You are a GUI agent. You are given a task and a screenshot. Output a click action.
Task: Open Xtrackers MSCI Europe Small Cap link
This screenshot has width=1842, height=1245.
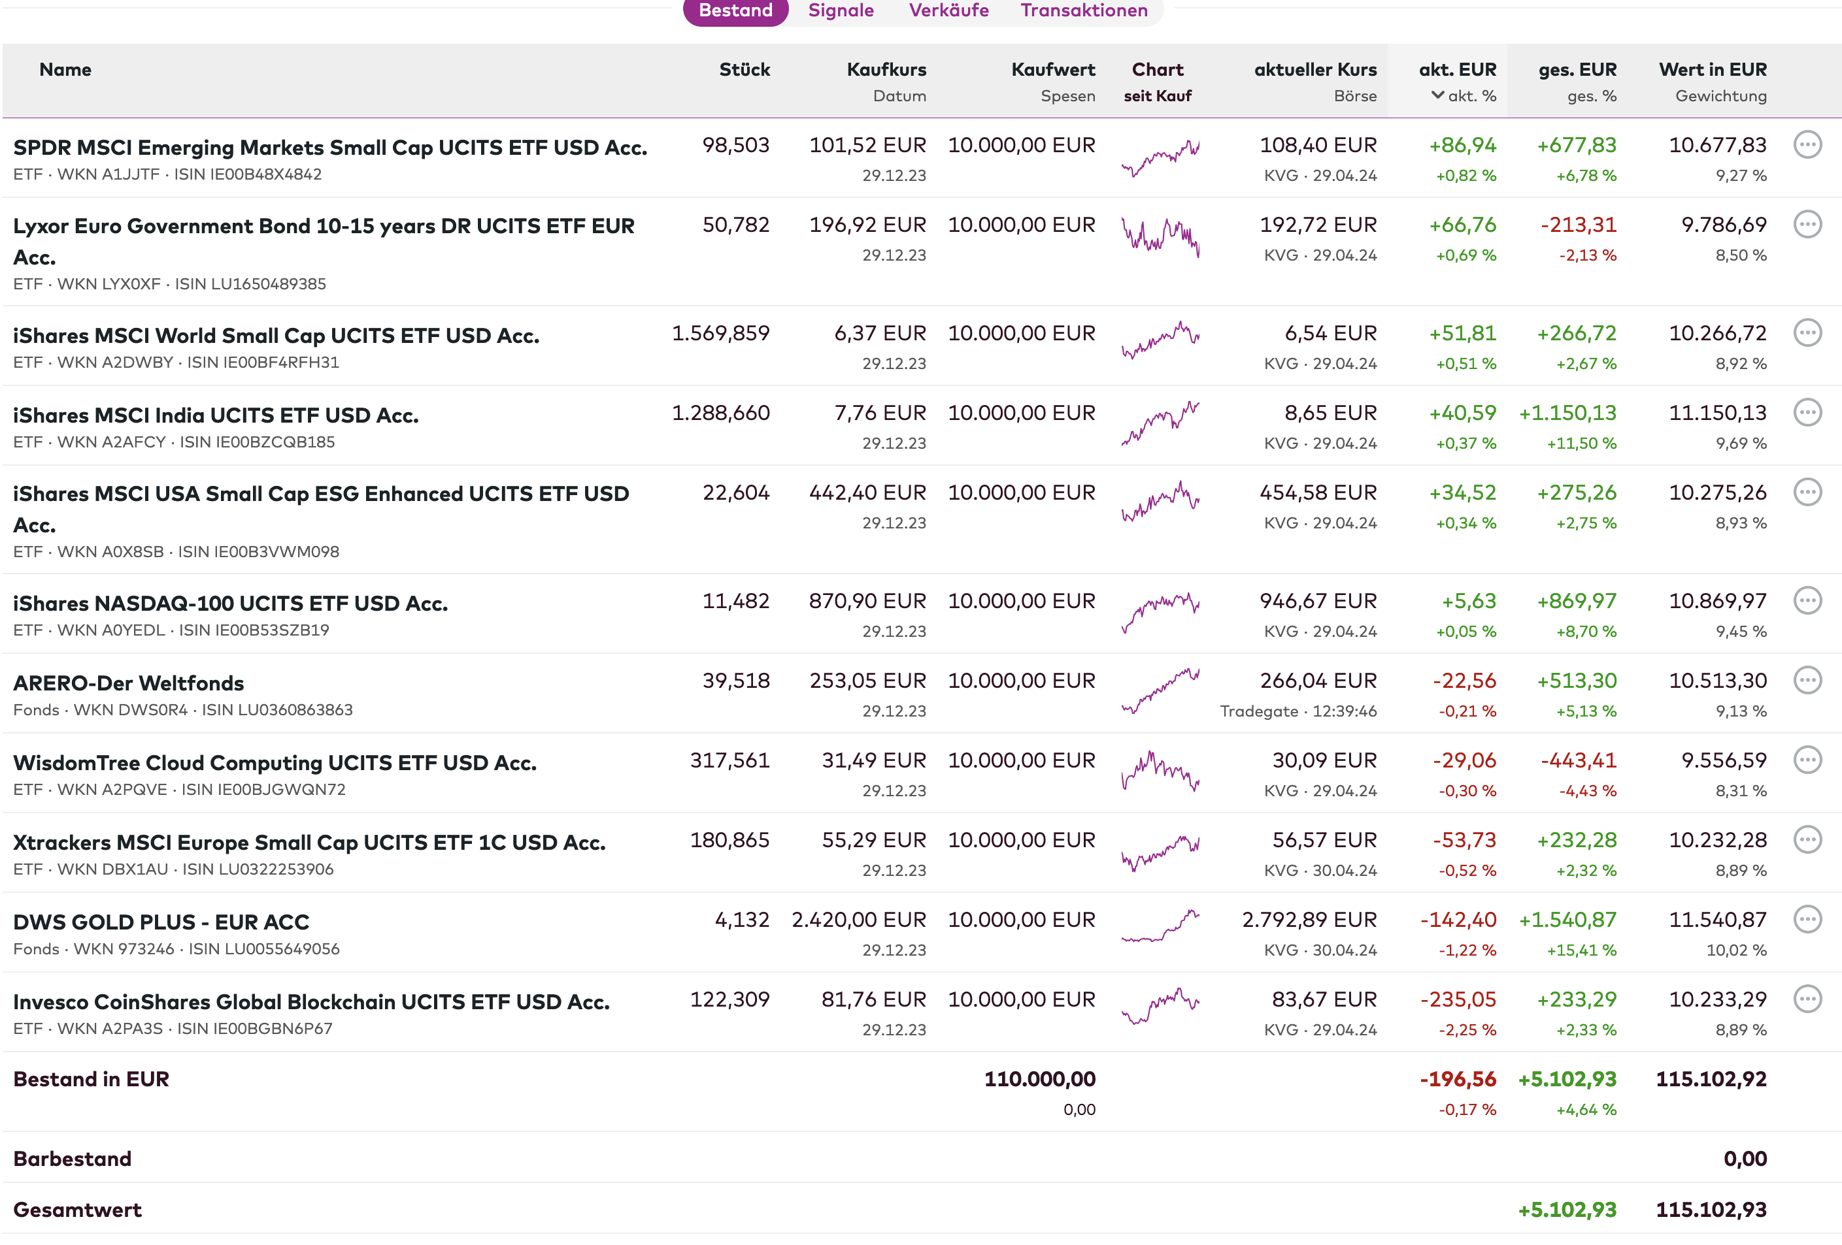(x=309, y=843)
